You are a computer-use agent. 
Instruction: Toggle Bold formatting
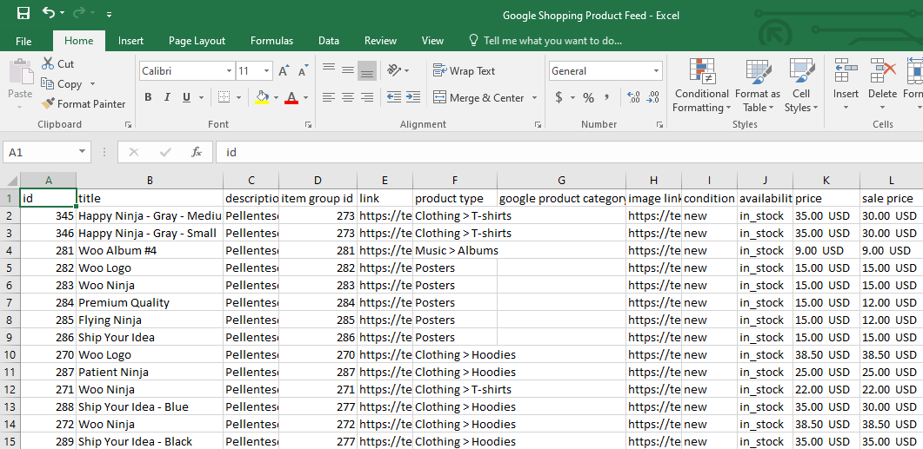[x=148, y=98]
